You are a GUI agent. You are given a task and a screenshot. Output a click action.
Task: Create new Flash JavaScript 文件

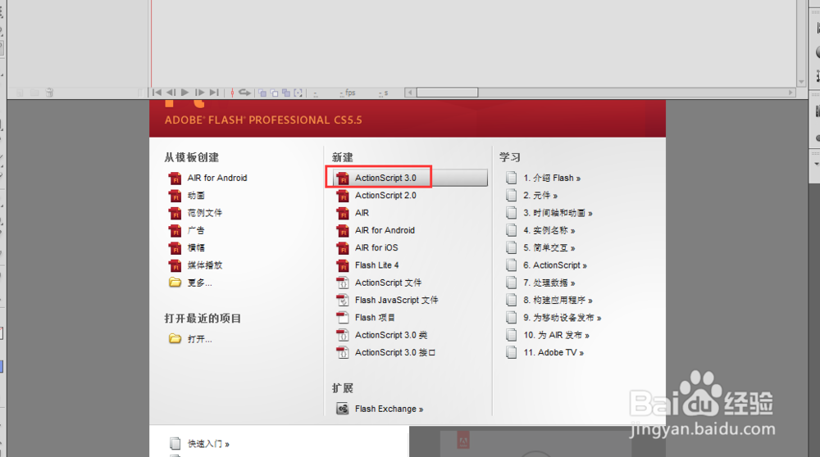click(x=396, y=301)
